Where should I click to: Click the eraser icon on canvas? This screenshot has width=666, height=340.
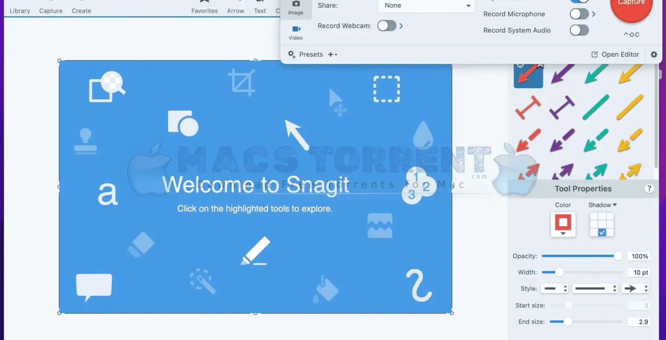141,245
